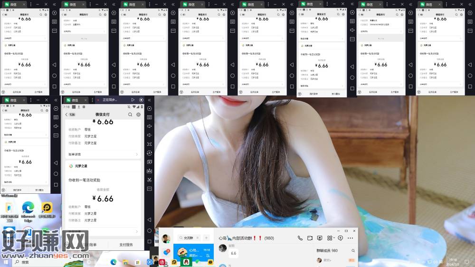Viewport: 475px width, 267px height.
Task: Tap the Android back triangle in main emulator
Action: [149, 220]
